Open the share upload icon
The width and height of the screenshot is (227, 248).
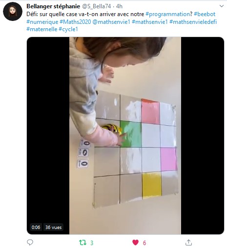188,243
